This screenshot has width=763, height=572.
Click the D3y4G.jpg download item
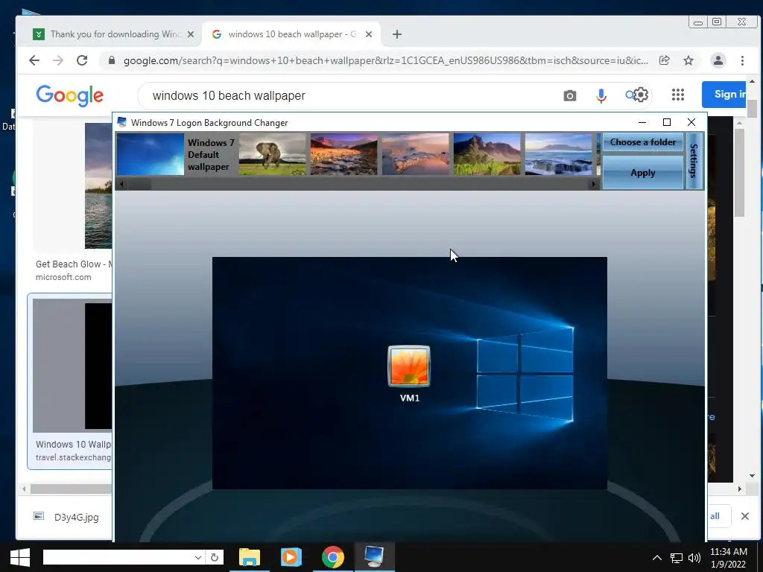coord(66,517)
